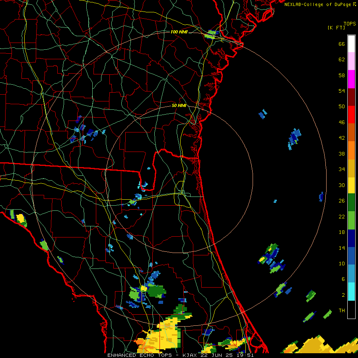
Task: Click the 54 legend value
Action: pos(342,91)
